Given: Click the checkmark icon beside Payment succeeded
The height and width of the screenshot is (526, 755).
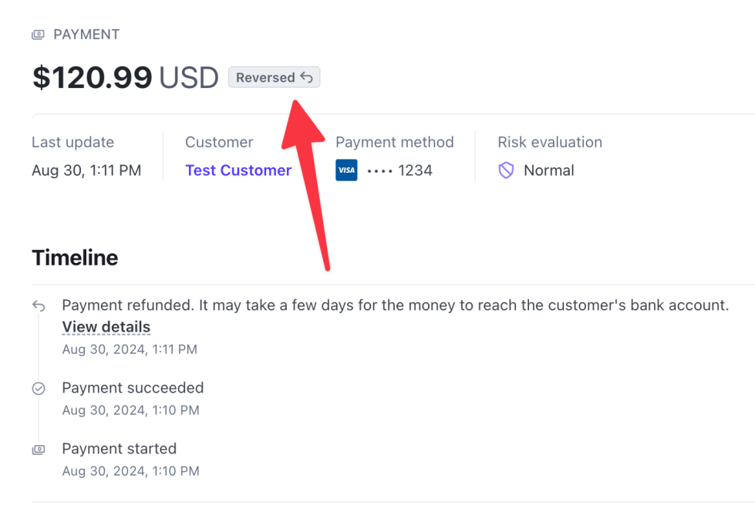Looking at the screenshot, I should [x=39, y=389].
